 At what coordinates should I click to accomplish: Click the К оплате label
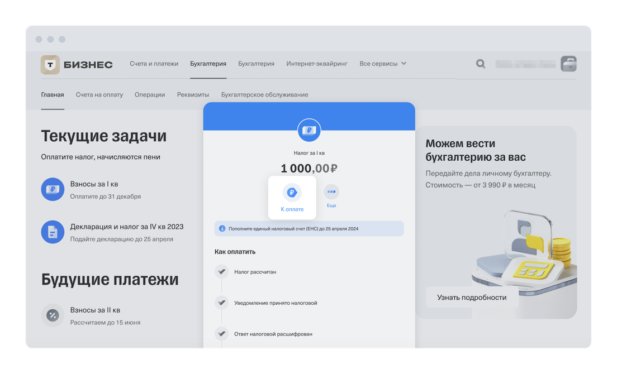click(x=292, y=209)
